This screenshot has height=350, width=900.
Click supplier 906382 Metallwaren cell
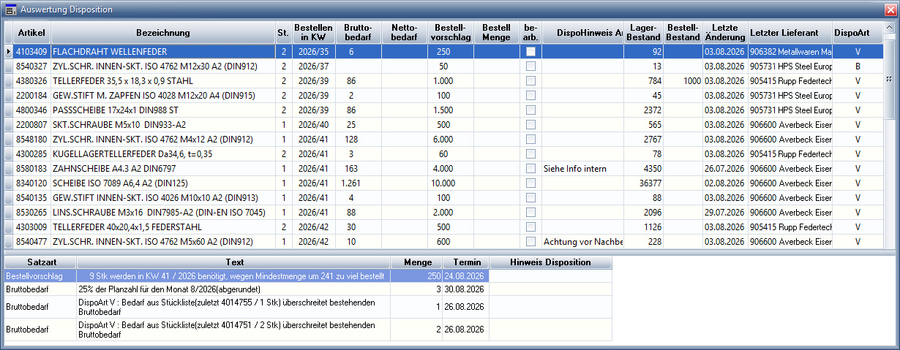click(x=790, y=52)
